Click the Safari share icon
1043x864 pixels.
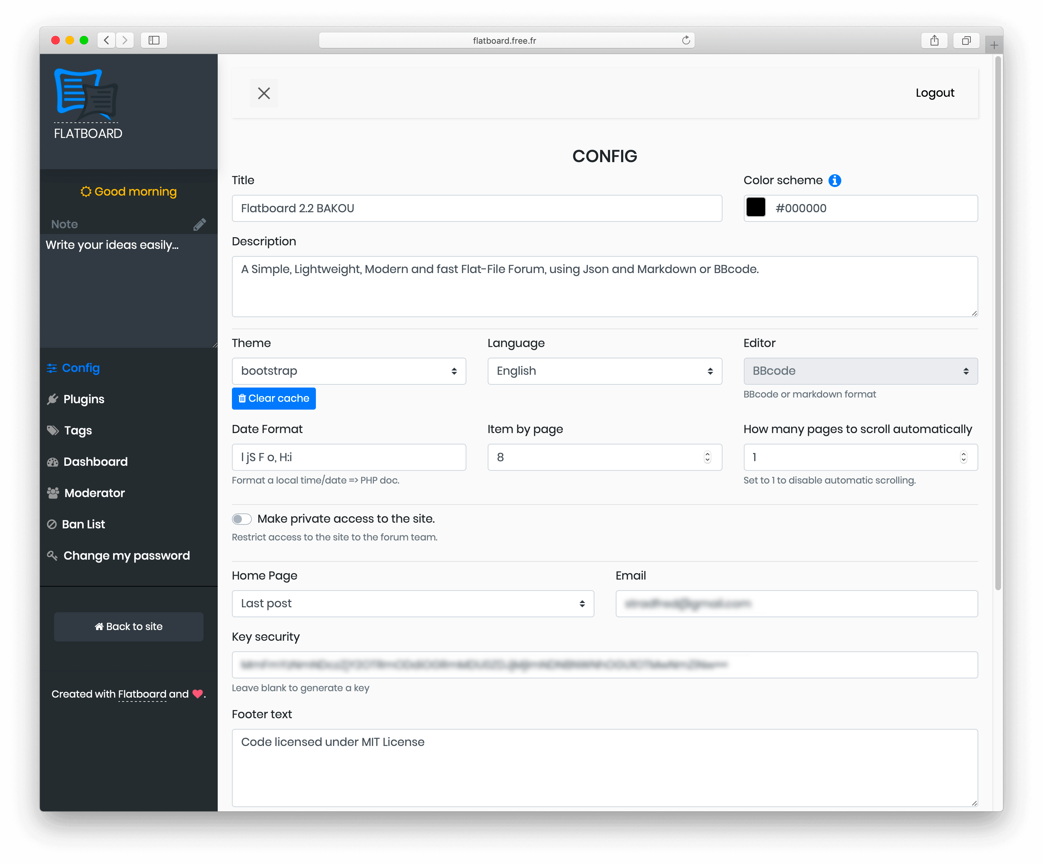(x=934, y=41)
